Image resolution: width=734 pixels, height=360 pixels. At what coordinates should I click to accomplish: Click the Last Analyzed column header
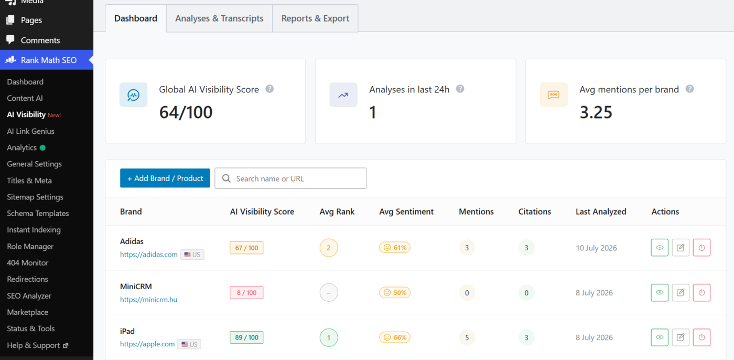pos(601,211)
